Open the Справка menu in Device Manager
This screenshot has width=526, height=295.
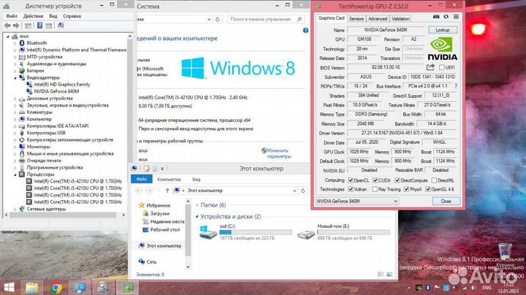pos(72,16)
